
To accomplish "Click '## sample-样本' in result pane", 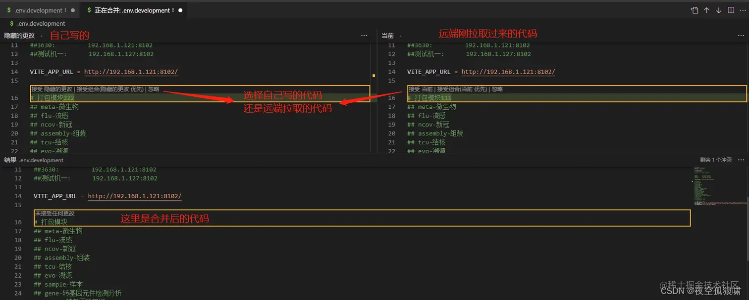I will (58, 284).
